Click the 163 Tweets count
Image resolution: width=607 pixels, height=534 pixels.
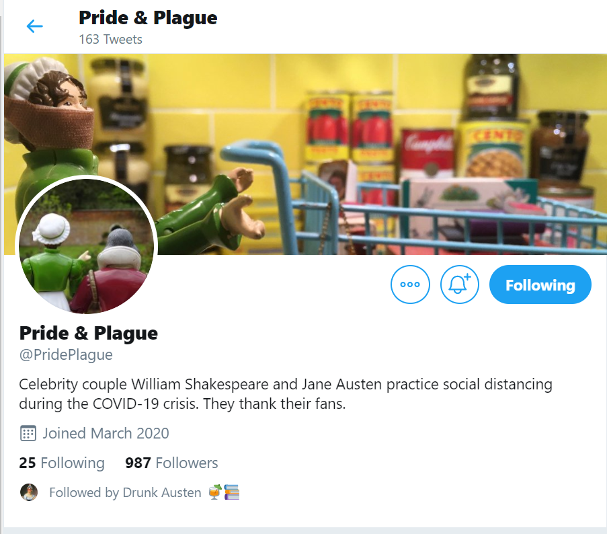coord(111,40)
